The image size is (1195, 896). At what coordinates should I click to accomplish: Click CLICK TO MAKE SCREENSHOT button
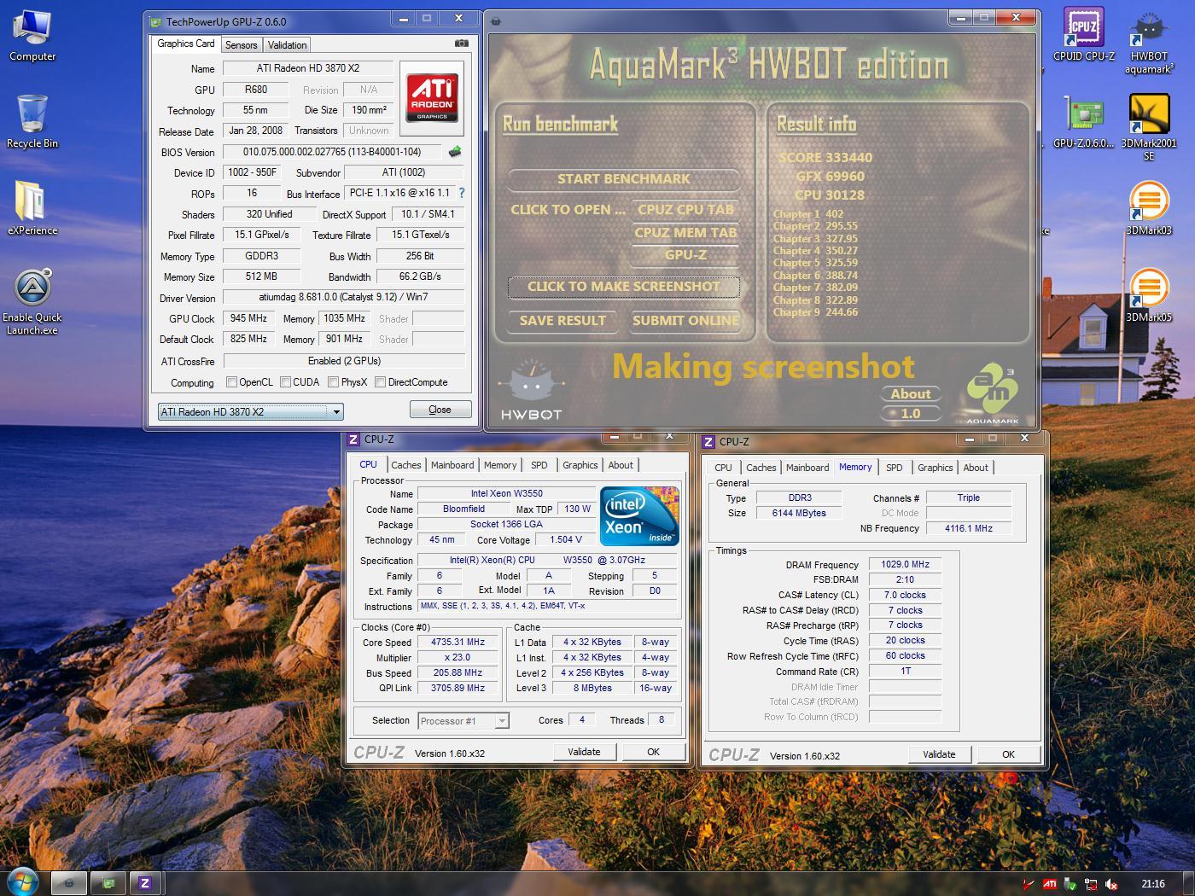pos(624,287)
